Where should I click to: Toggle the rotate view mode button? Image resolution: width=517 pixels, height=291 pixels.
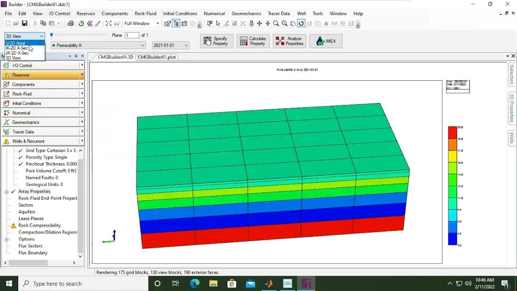301,23
